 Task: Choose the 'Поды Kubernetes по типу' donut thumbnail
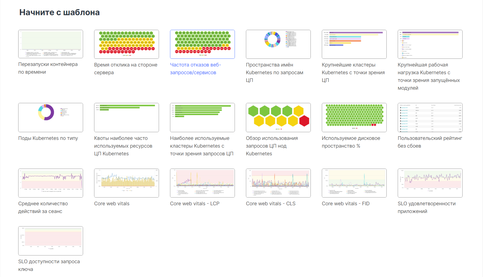(51, 118)
